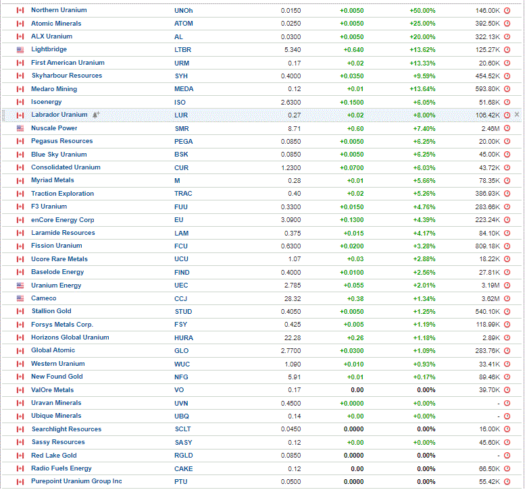Click the Canada flag next to Stallion Gold
The image size is (527, 490).
(x=20, y=312)
